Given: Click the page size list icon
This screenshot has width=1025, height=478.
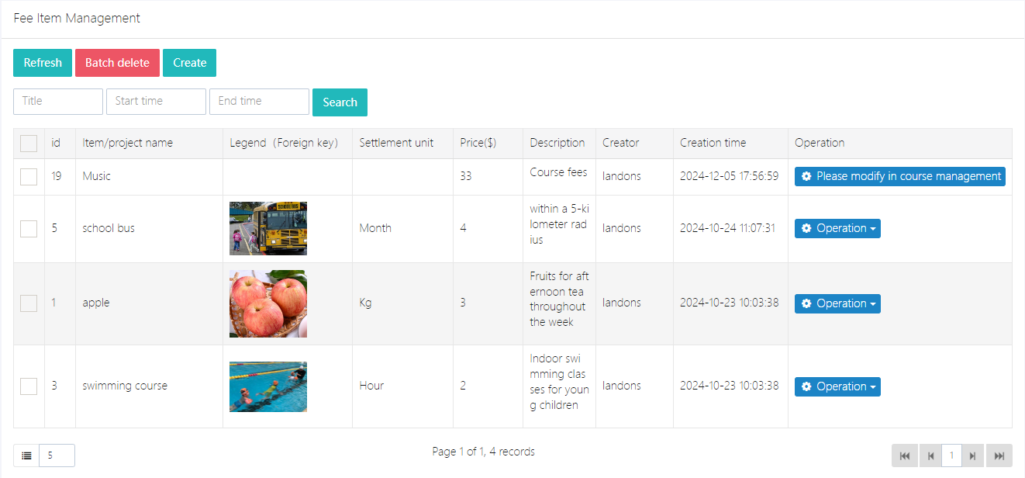Looking at the screenshot, I should click(x=26, y=455).
